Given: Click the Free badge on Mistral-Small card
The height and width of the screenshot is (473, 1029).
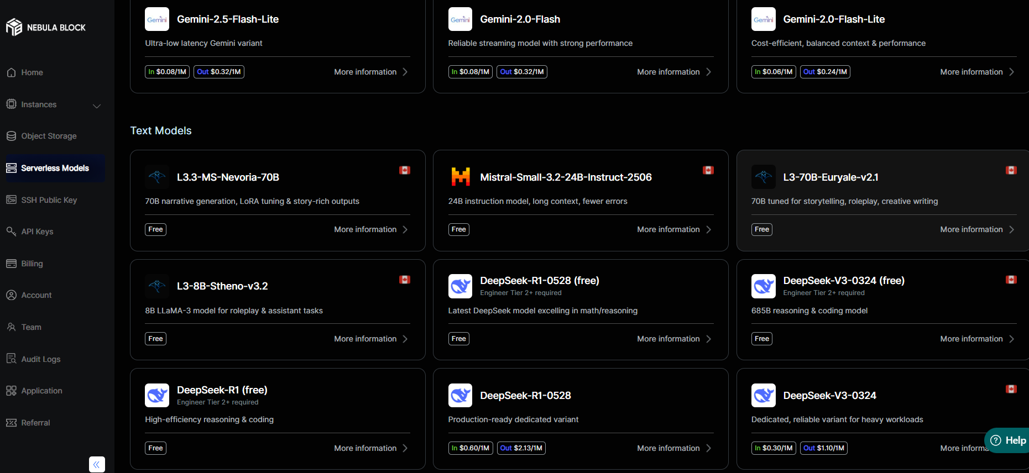Looking at the screenshot, I should 458,229.
